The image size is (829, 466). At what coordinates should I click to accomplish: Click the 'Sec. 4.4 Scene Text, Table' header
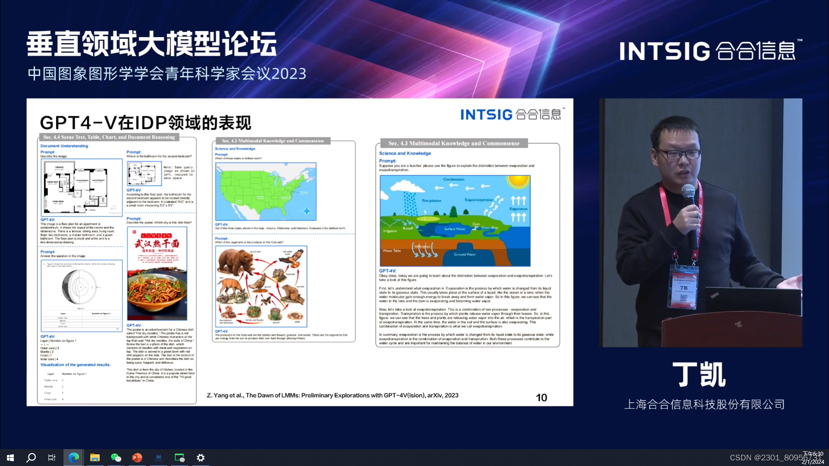[x=109, y=137]
